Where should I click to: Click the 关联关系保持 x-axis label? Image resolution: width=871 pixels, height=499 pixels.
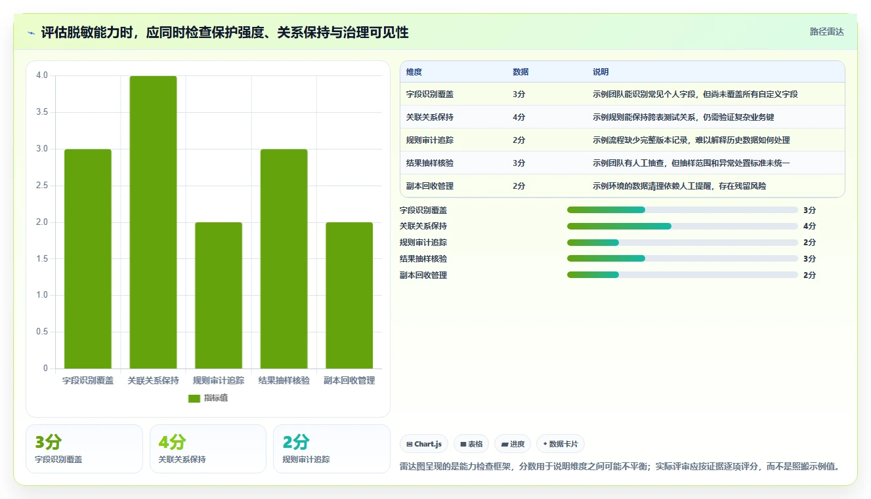[153, 380]
